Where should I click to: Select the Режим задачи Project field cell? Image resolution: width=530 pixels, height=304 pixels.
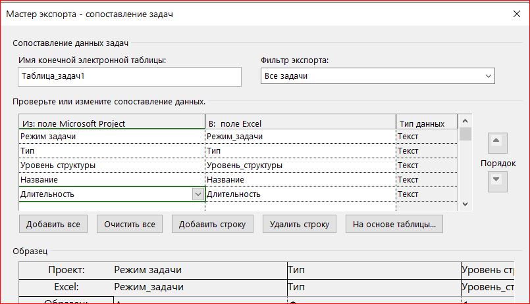pyautogui.click(x=111, y=137)
